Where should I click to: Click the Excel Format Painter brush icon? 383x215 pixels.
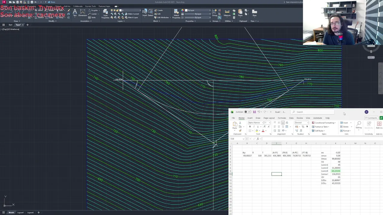coord(240,130)
